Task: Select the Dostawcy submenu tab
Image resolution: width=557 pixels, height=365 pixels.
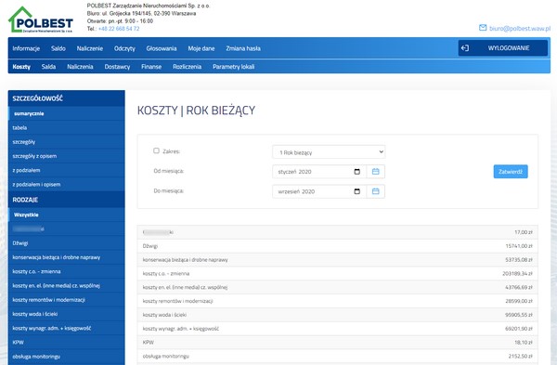Action: pos(117,67)
